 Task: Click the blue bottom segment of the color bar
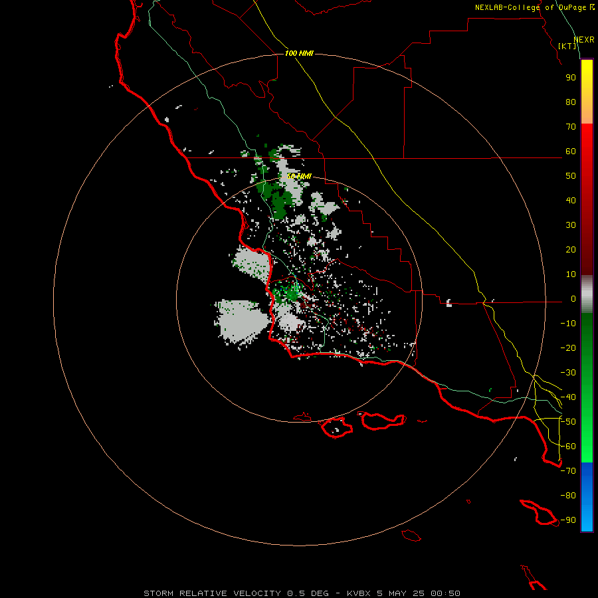(x=587, y=497)
